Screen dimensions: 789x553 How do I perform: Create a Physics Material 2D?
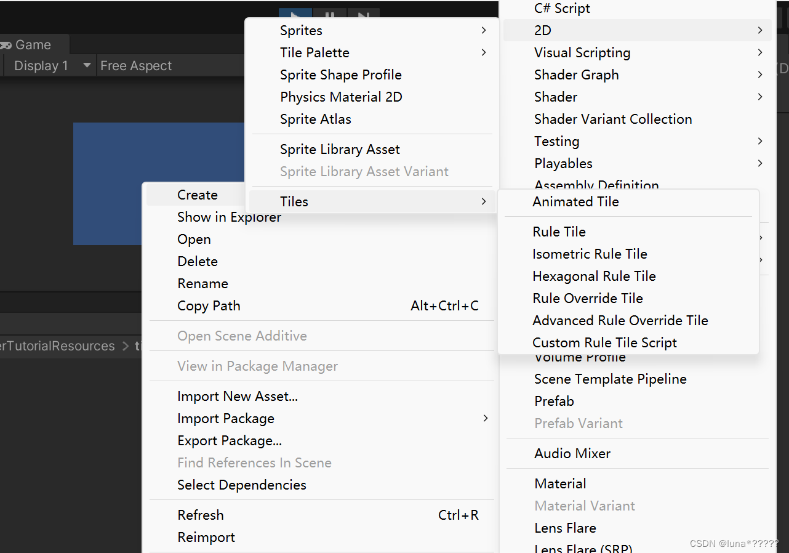372,97
